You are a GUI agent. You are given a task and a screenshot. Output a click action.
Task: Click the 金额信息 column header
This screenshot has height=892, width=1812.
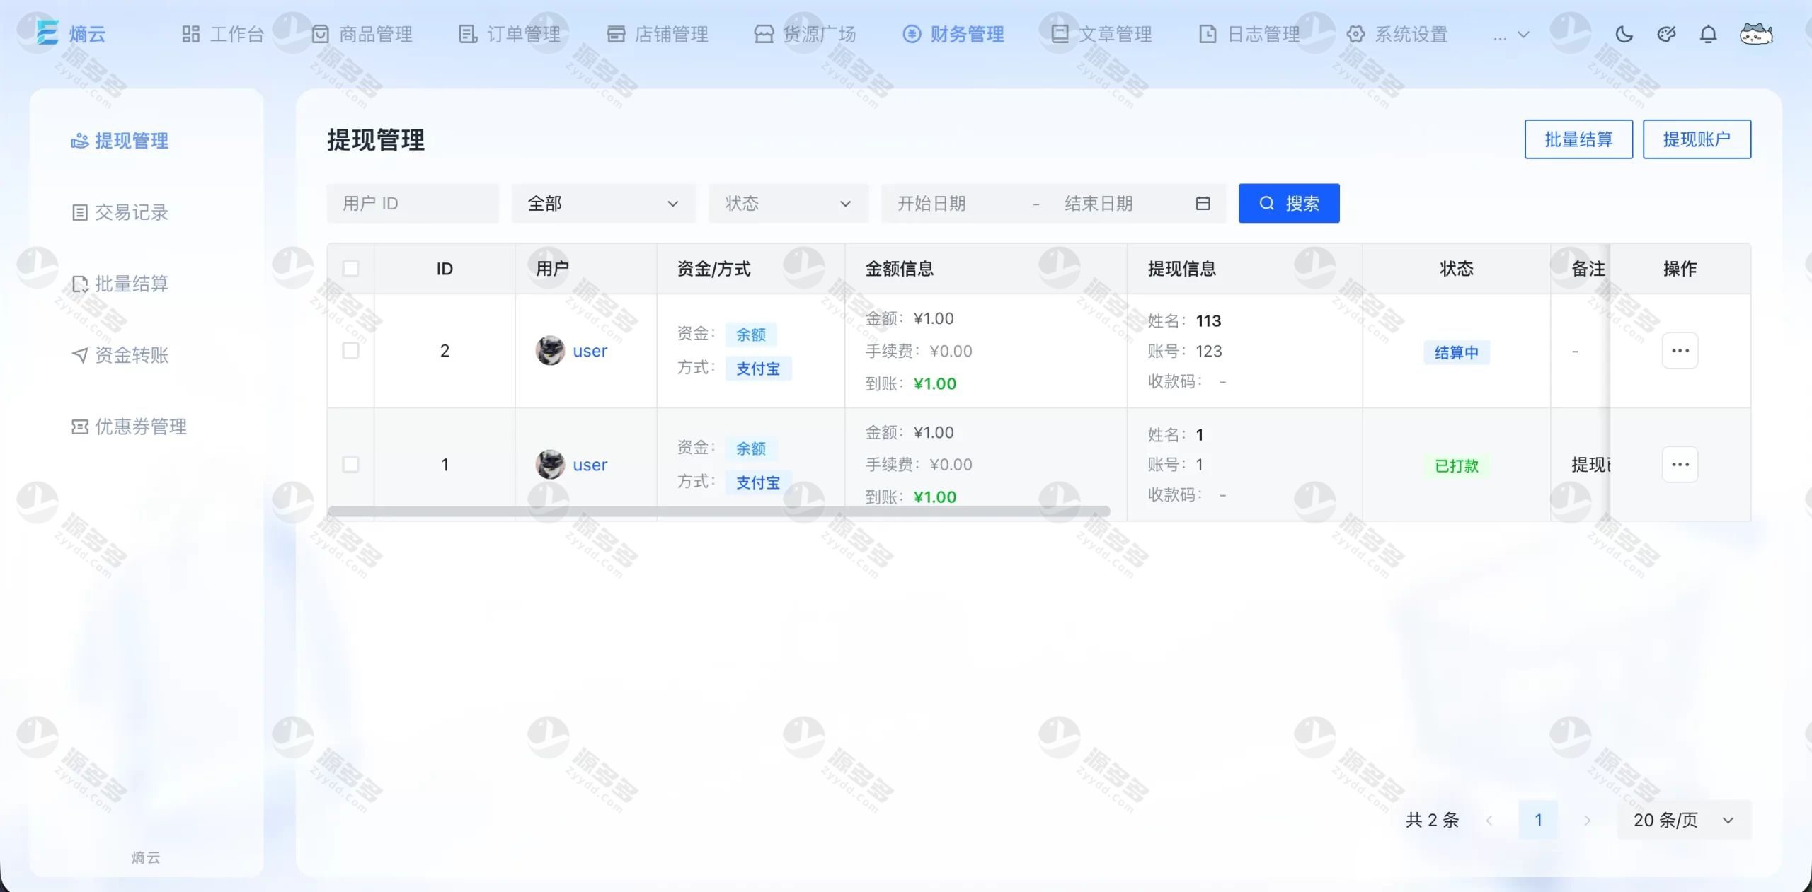pyautogui.click(x=899, y=269)
